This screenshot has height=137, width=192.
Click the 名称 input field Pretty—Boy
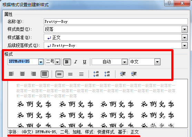[116, 21]
